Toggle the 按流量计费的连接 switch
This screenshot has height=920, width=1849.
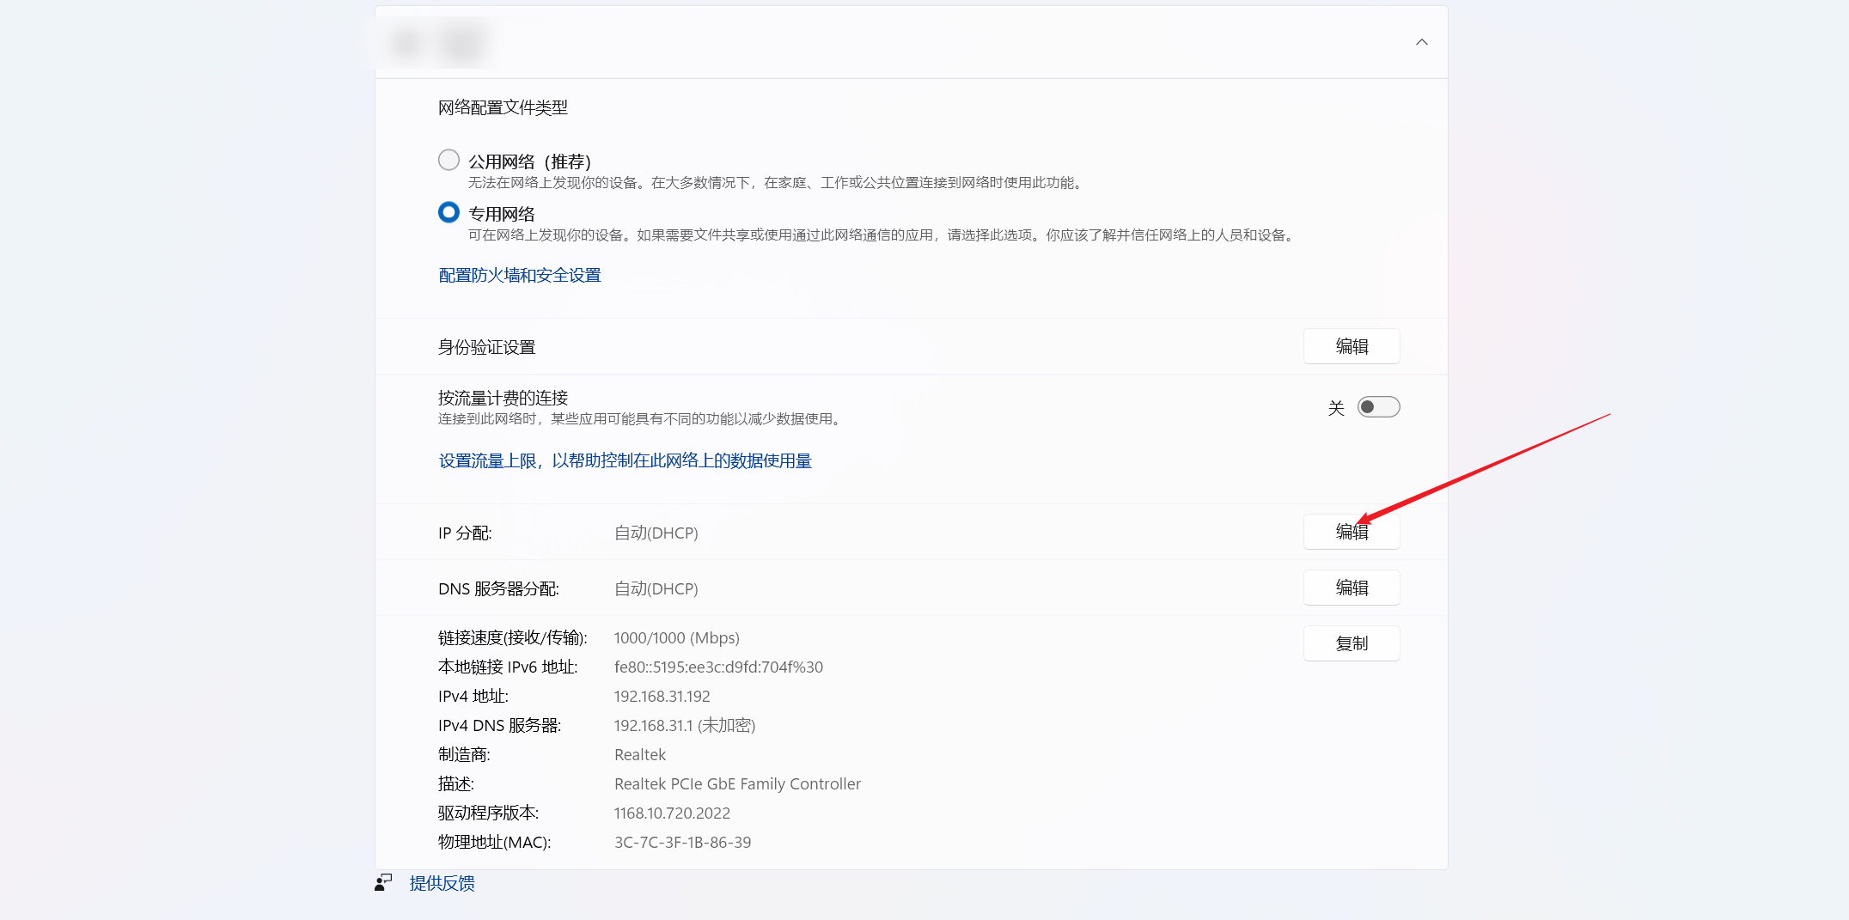pyautogui.click(x=1378, y=407)
